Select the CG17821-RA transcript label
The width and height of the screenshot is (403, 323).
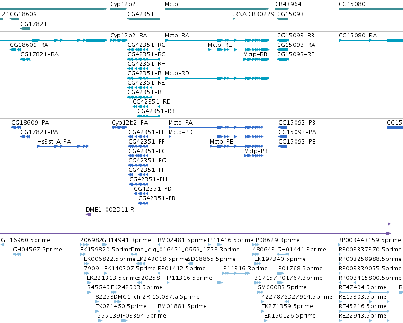pos(40,54)
